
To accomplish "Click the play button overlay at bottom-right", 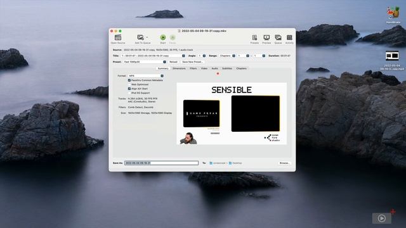I will (382, 218).
